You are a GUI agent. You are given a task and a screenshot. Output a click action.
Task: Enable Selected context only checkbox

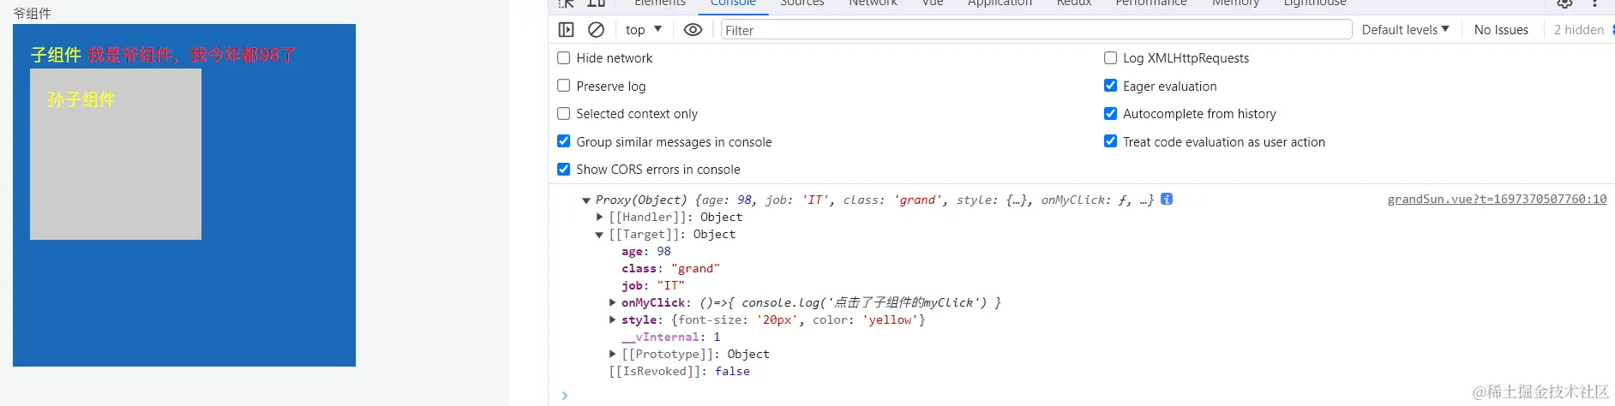563,113
